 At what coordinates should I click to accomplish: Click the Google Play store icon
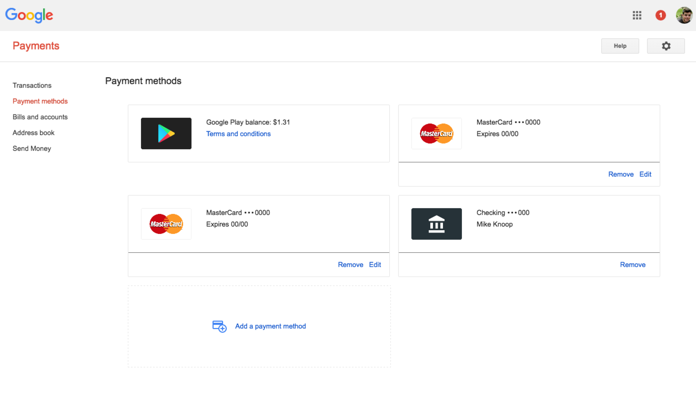(166, 134)
